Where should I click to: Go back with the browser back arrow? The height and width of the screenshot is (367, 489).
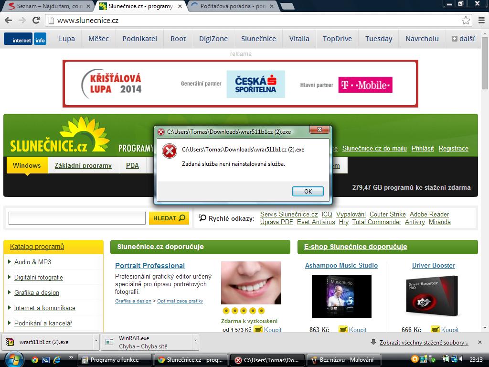tap(9, 21)
